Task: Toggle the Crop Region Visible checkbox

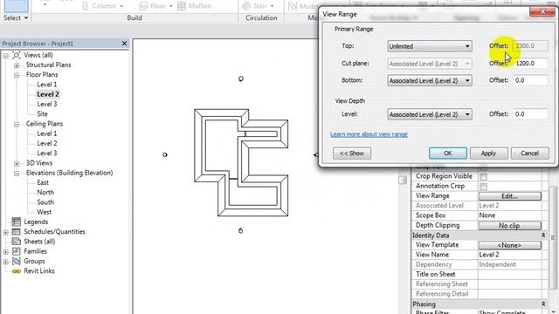Action: (483, 176)
